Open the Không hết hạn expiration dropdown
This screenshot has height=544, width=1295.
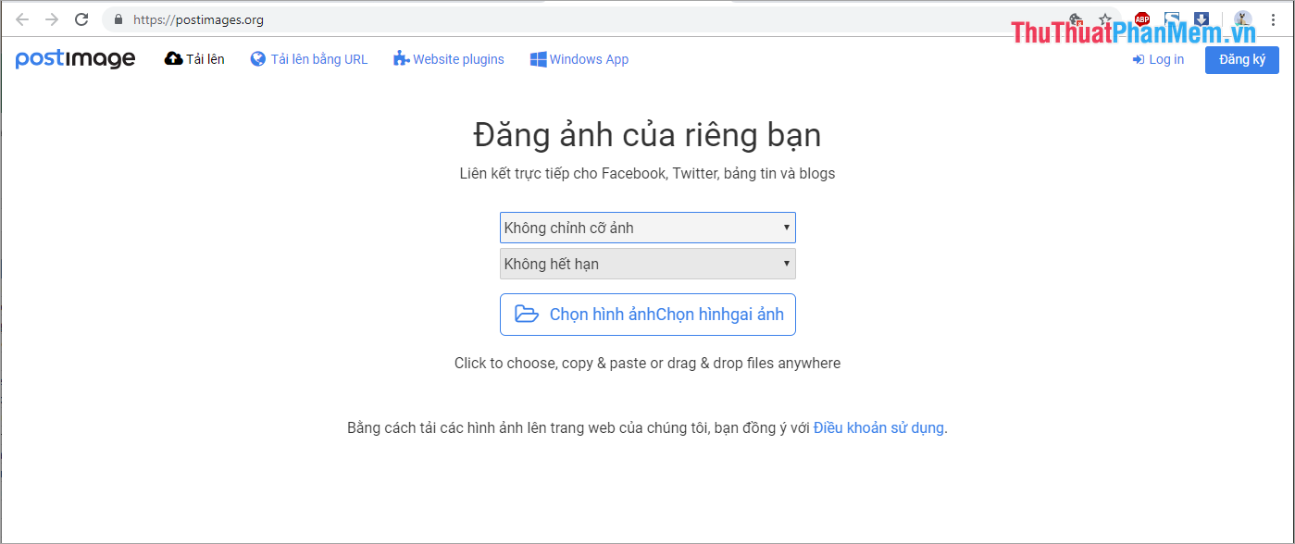point(647,264)
